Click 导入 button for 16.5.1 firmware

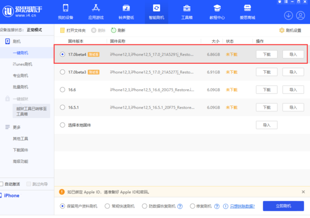293,107
